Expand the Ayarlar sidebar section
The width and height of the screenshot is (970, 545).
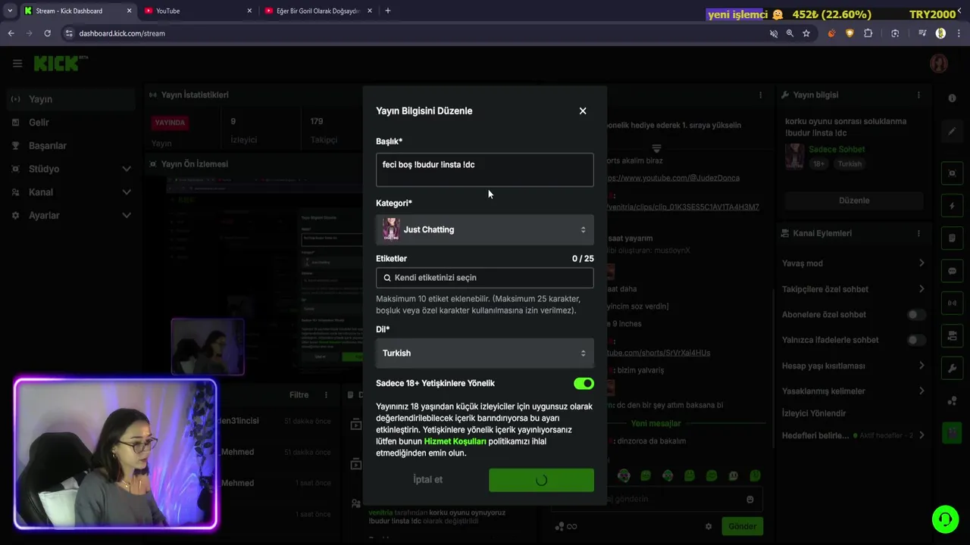pyautogui.click(x=70, y=216)
